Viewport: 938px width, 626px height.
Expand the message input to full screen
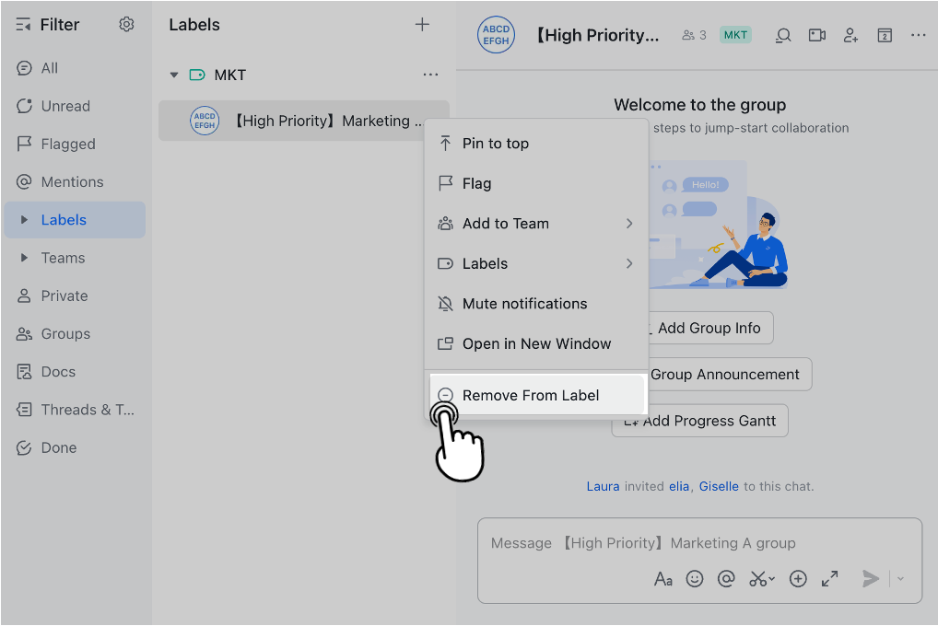click(x=828, y=578)
